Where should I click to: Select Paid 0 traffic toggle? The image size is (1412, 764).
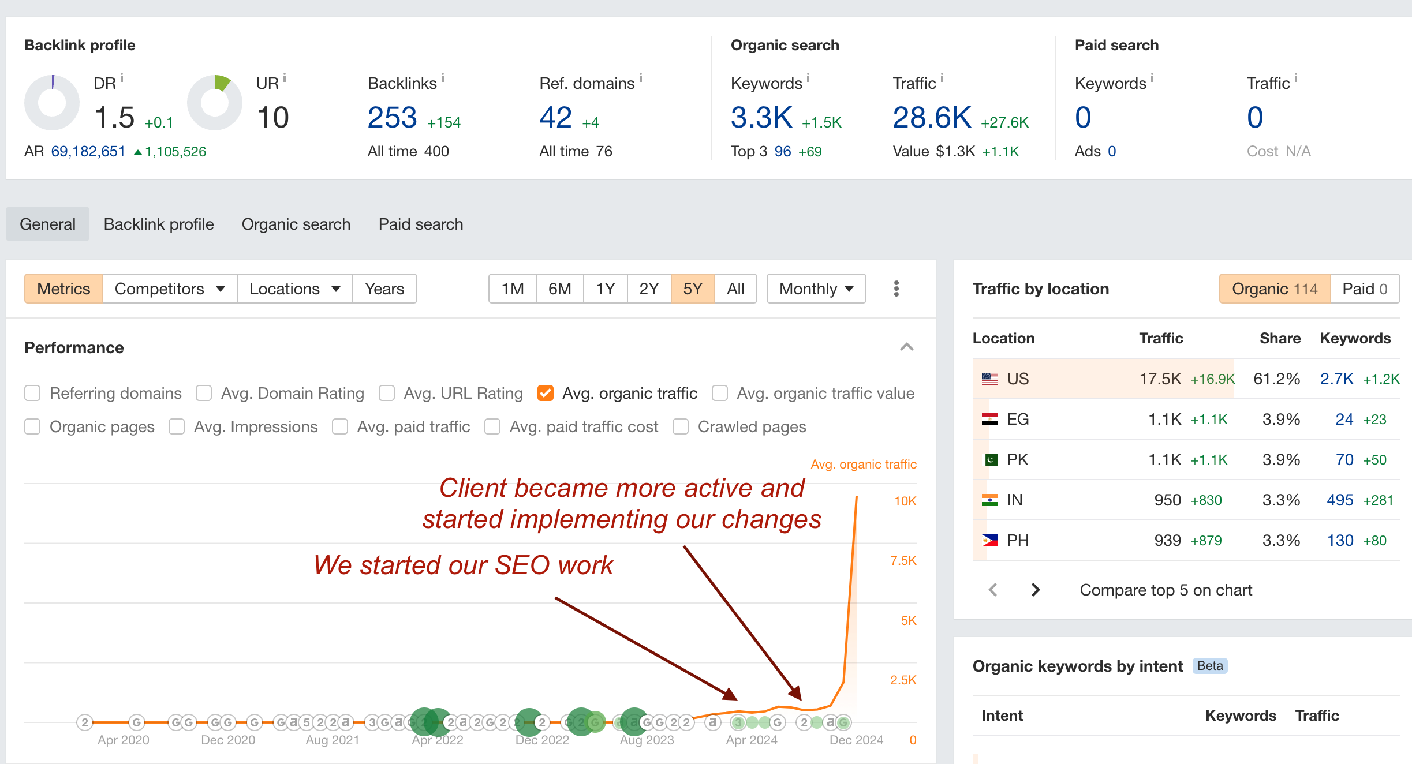[1365, 289]
